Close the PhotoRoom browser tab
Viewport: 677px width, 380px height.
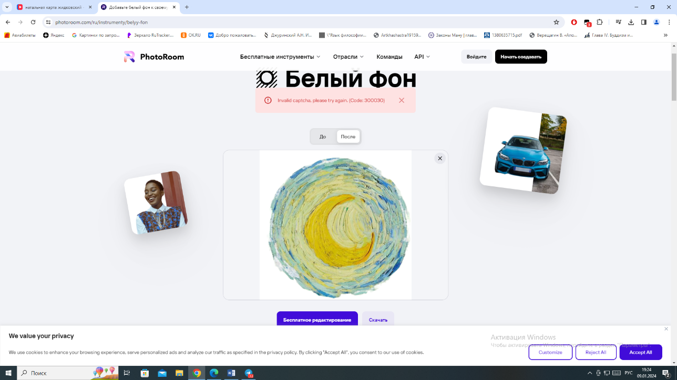(173, 7)
